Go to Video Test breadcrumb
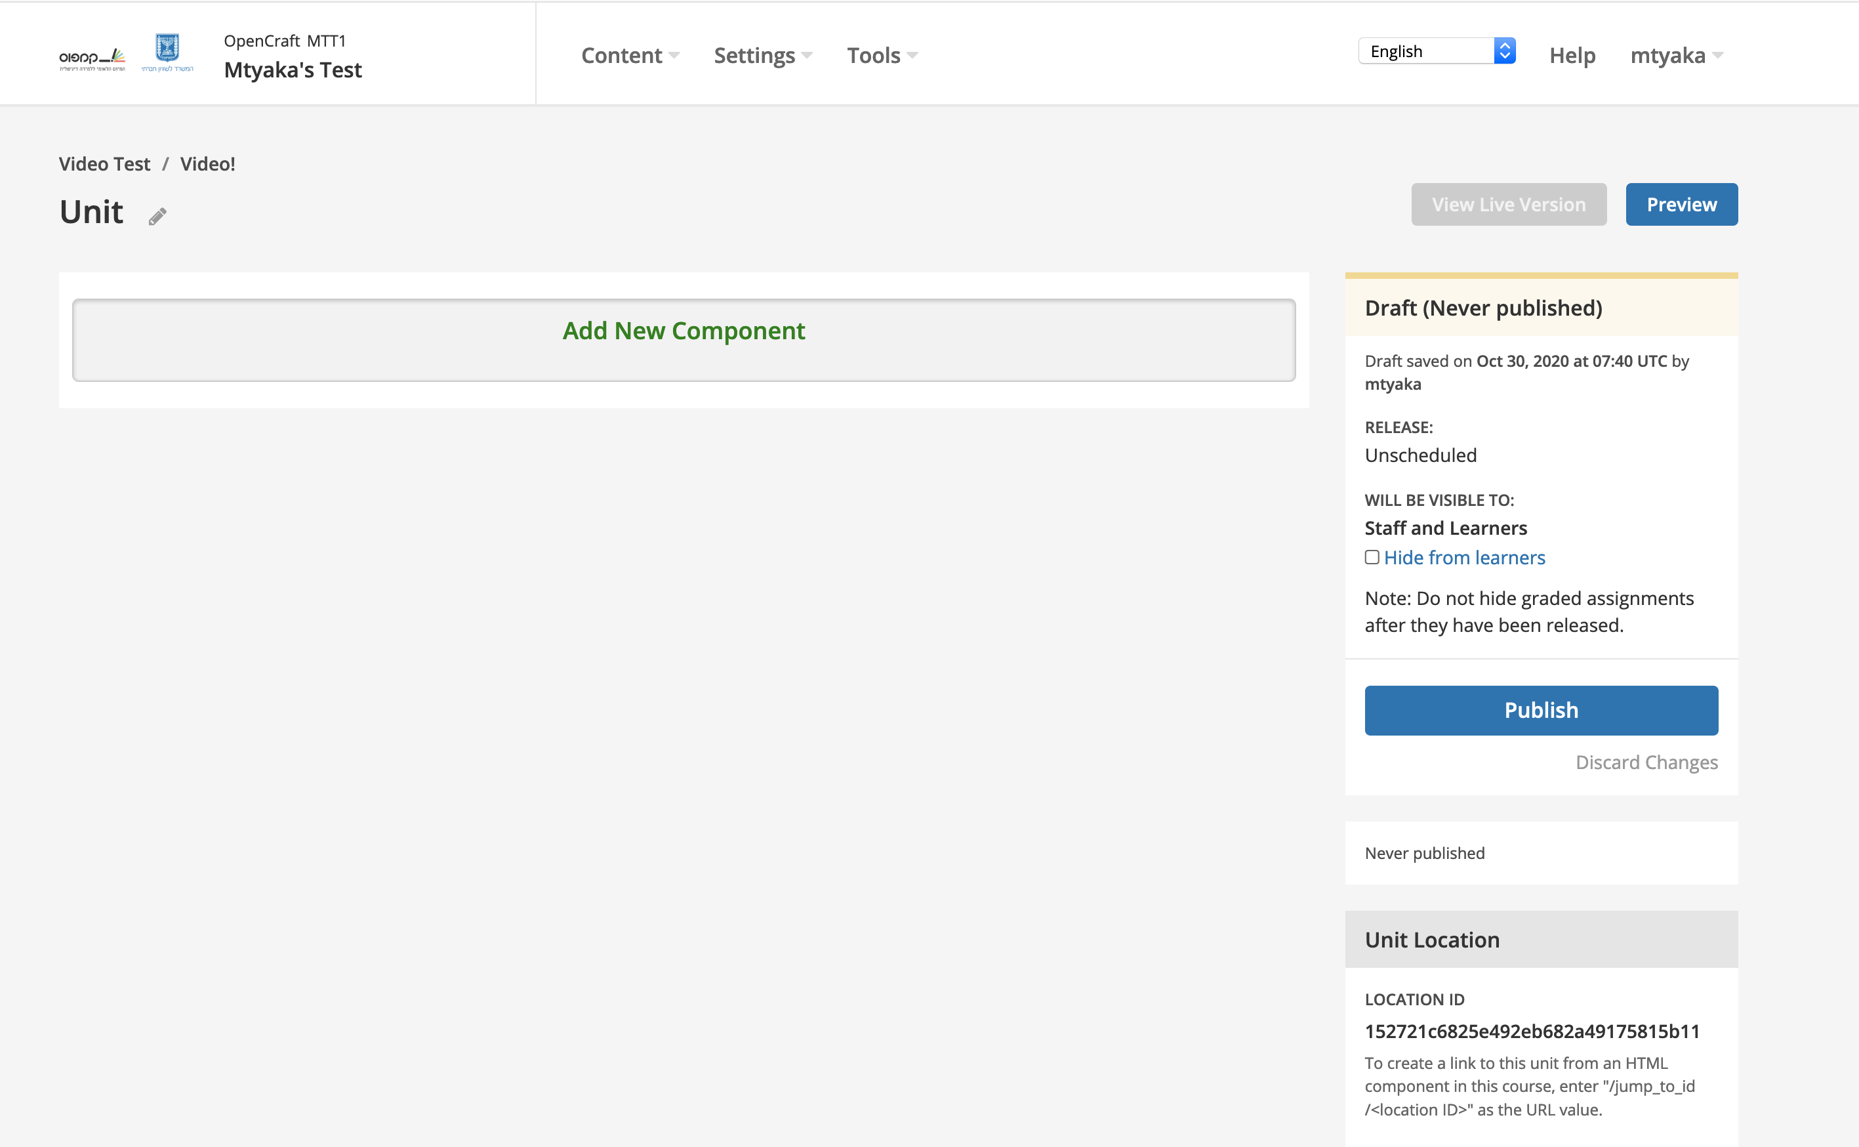The image size is (1859, 1147). [104, 163]
